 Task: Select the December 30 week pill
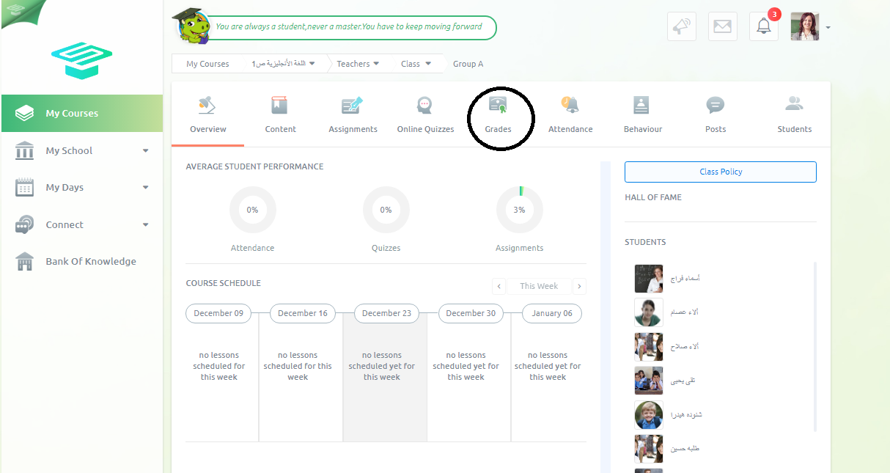[x=471, y=313]
